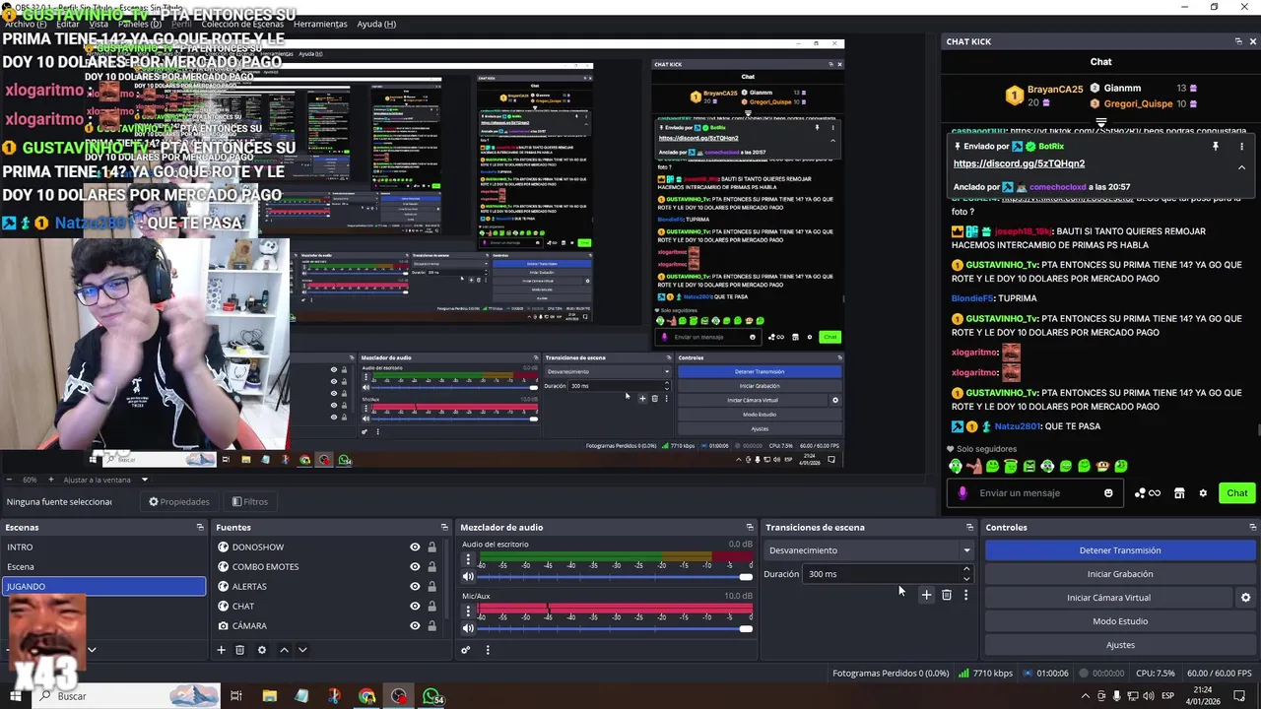Select the INTRO scene
This screenshot has width=1261, height=709.
coord(103,547)
